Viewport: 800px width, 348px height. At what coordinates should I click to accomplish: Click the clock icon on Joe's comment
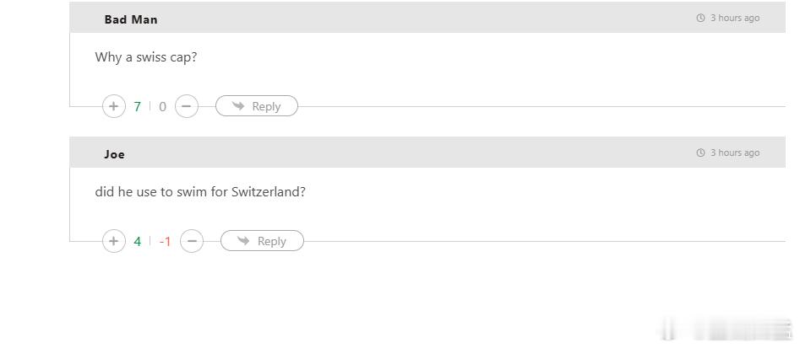point(700,153)
